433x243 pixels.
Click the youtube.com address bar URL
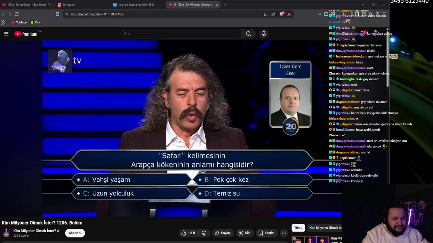point(97,14)
